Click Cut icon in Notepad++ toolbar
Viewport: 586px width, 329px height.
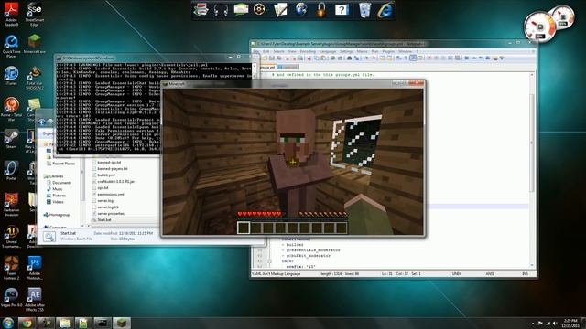(309, 58)
